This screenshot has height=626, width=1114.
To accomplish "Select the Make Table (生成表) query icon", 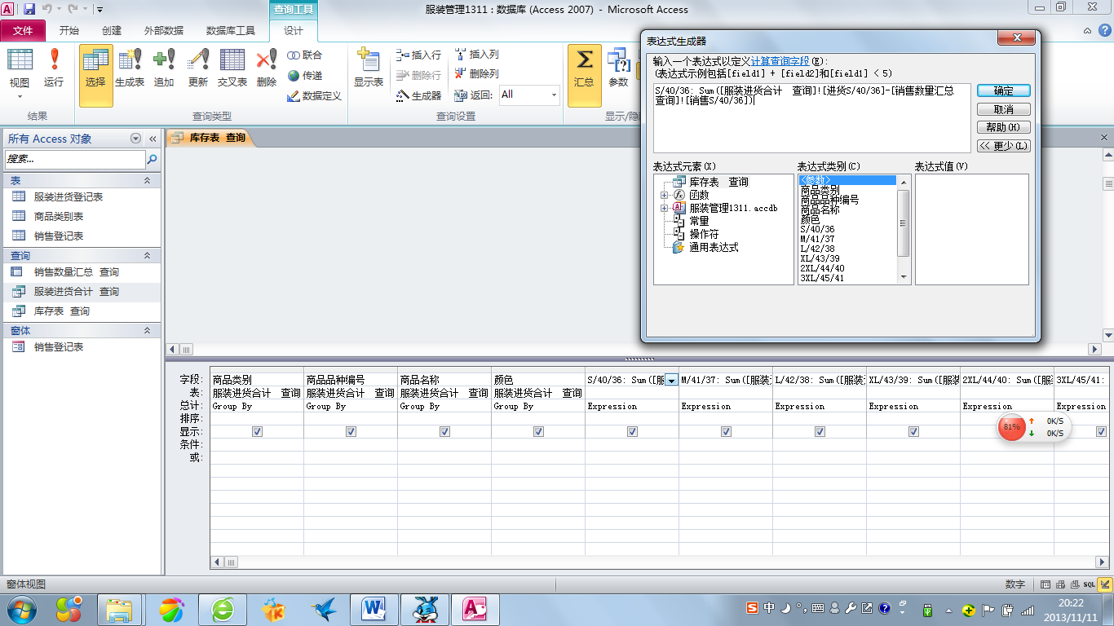I will click(130, 67).
